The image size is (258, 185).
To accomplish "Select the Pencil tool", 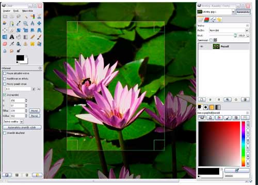I will (33, 37).
